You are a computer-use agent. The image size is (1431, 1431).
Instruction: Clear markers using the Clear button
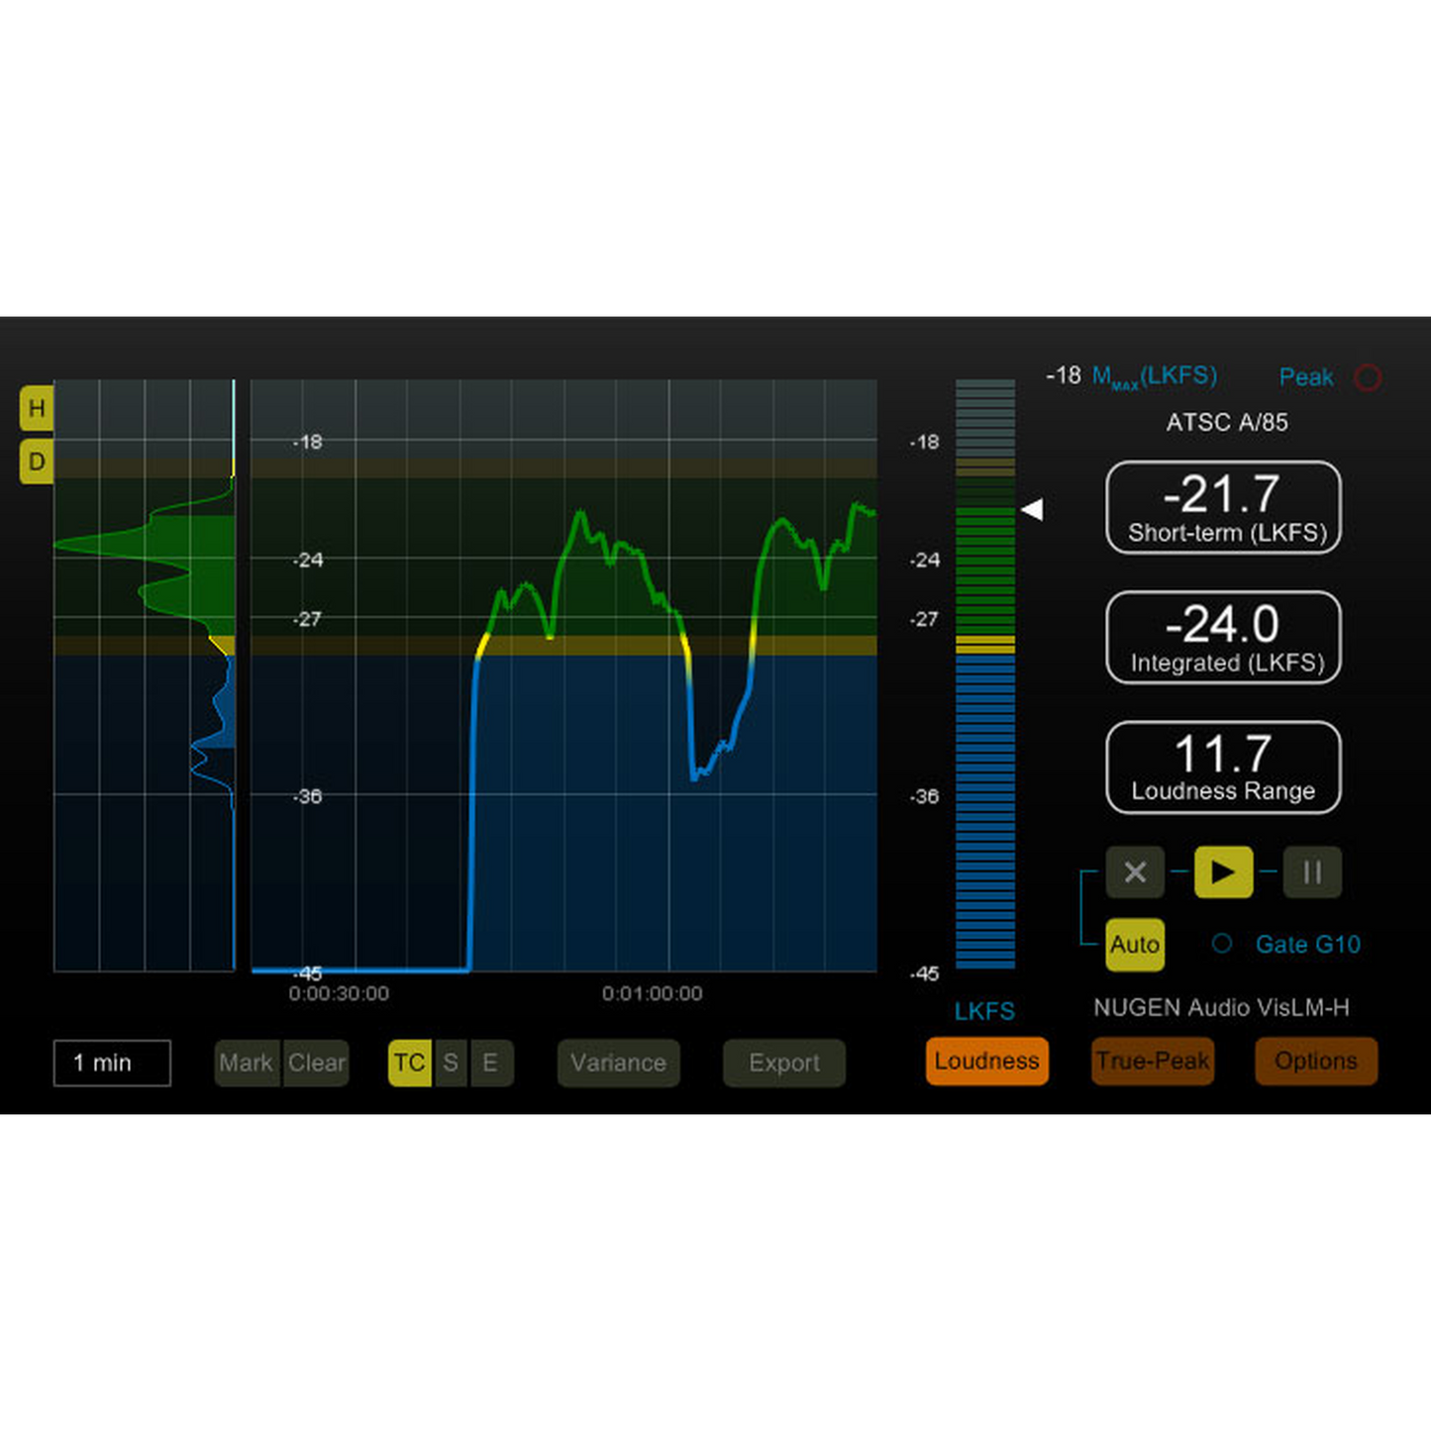pyautogui.click(x=316, y=1063)
